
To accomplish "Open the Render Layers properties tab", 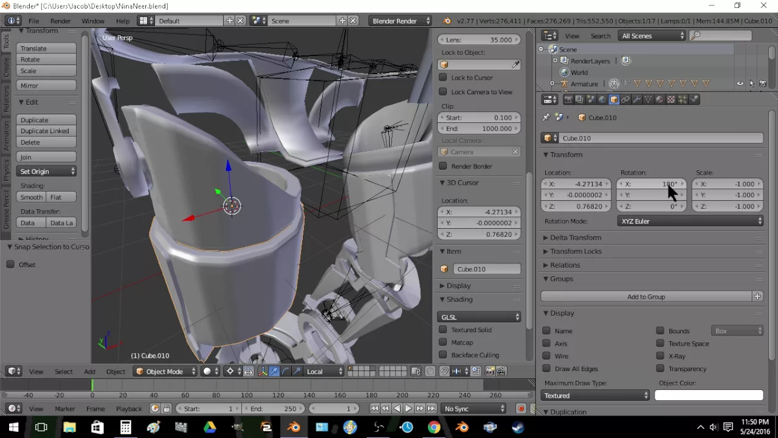I will point(579,99).
